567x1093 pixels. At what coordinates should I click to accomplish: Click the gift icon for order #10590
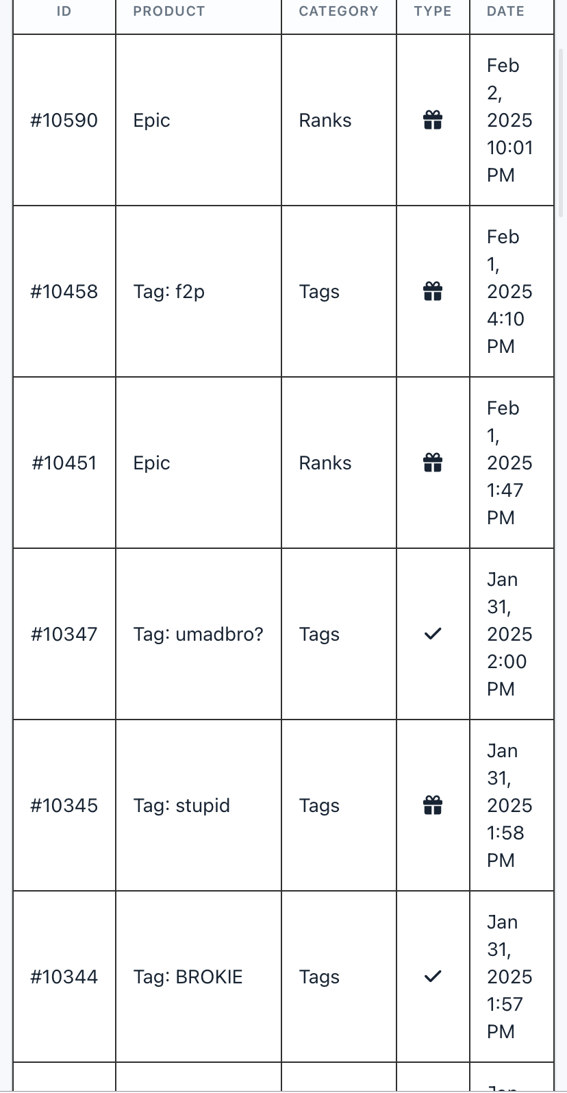pos(433,121)
